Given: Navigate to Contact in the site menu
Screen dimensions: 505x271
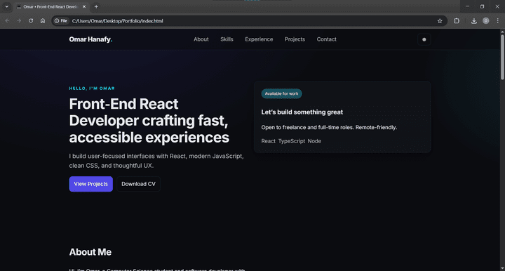Looking at the screenshot, I should (326, 39).
